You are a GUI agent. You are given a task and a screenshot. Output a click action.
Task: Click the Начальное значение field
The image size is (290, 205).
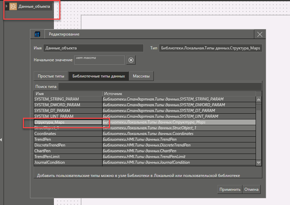[99, 60]
